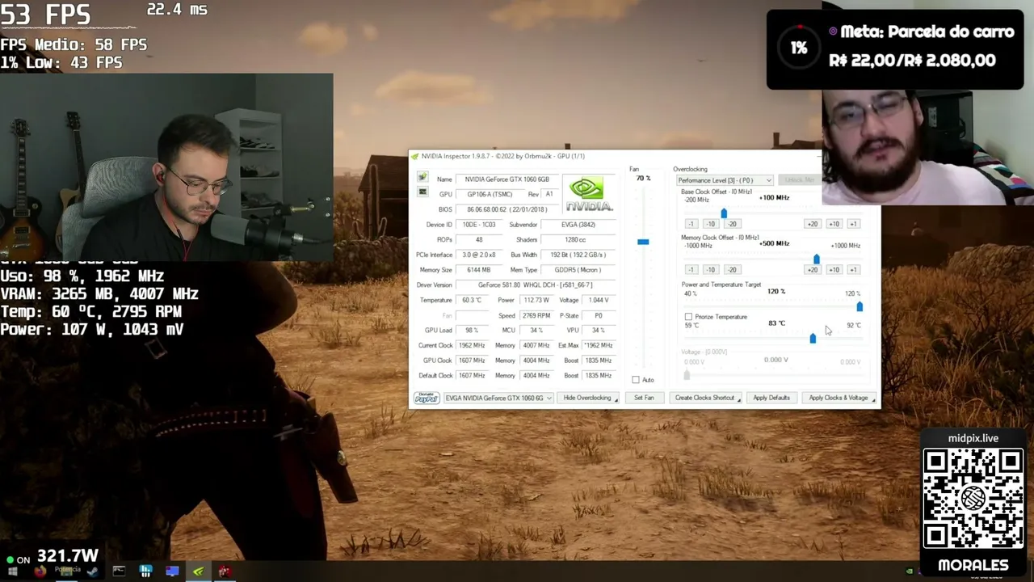Lower Memory Clock Offset with the -20 button

pos(731,269)
